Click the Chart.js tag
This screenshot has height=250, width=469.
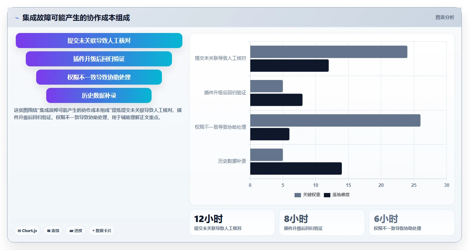coord(27,231)
